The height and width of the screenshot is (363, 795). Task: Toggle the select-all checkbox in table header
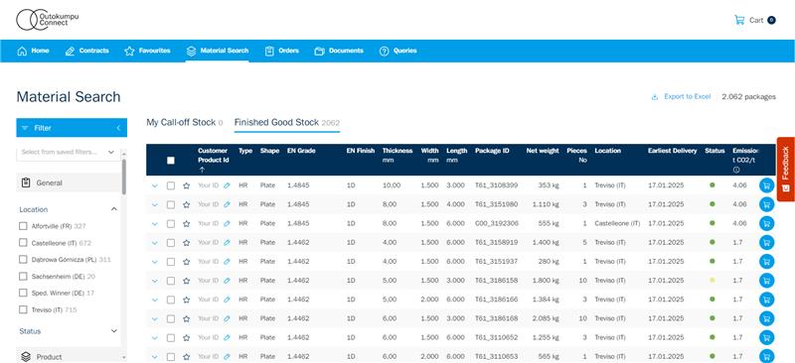point(171,160)
